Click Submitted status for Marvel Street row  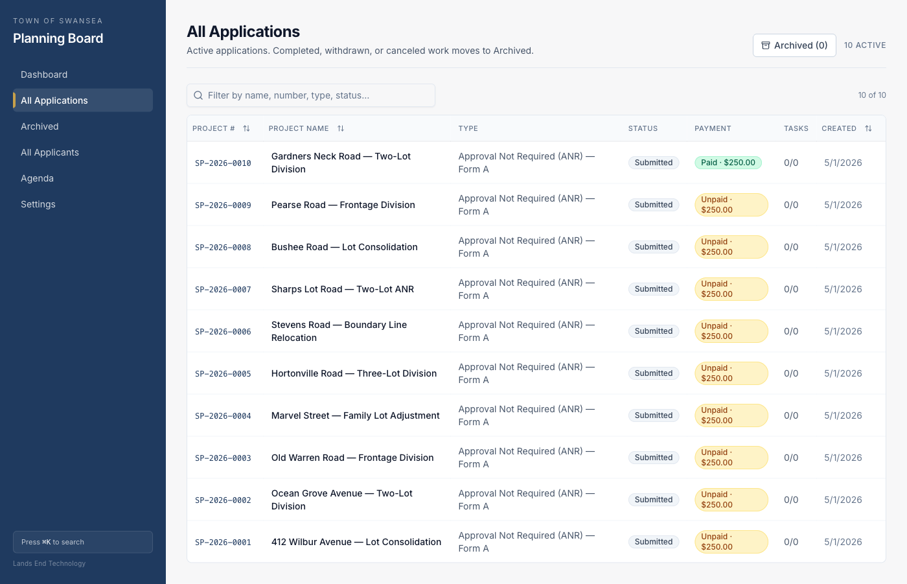tap(654, 415)
